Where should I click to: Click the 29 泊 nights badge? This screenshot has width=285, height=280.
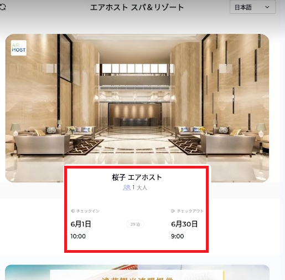(x=135, y=225)
